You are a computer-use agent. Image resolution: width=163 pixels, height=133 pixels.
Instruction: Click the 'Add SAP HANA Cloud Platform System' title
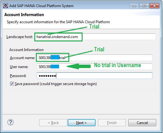click(41, 6)
